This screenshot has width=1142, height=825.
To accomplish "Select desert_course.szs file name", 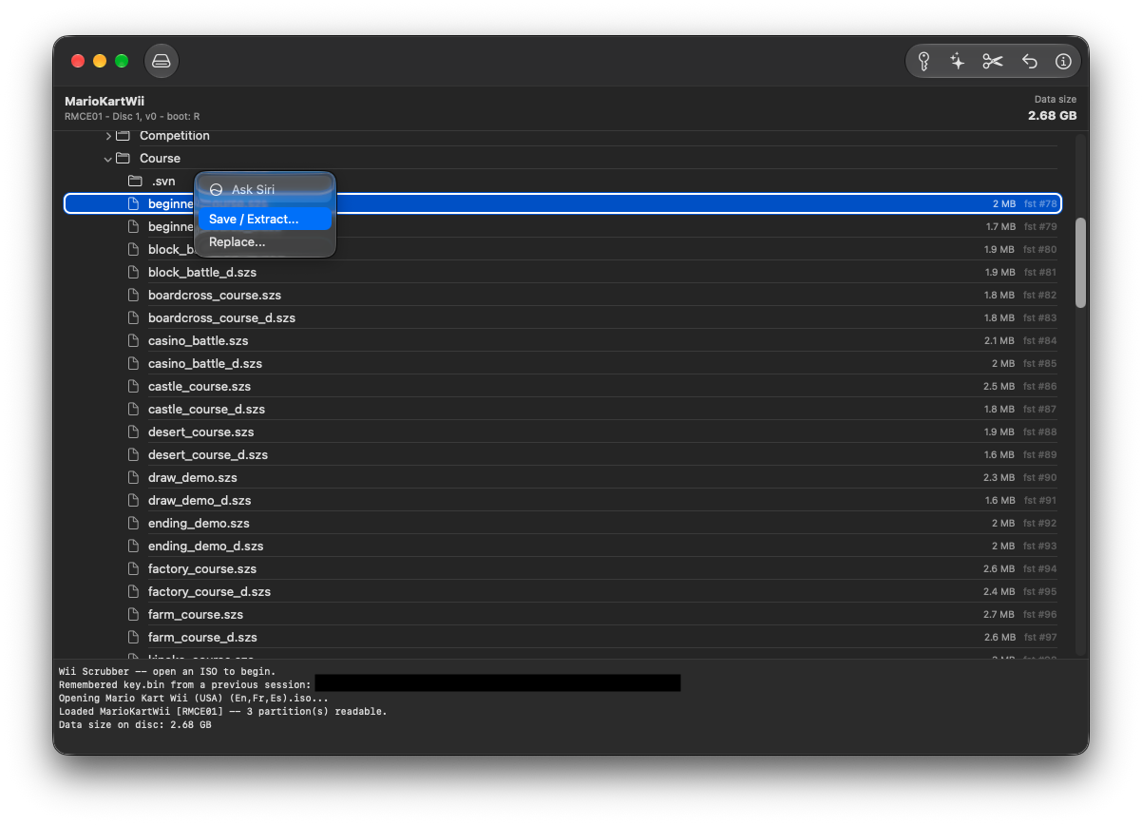I will pos(201,432).
